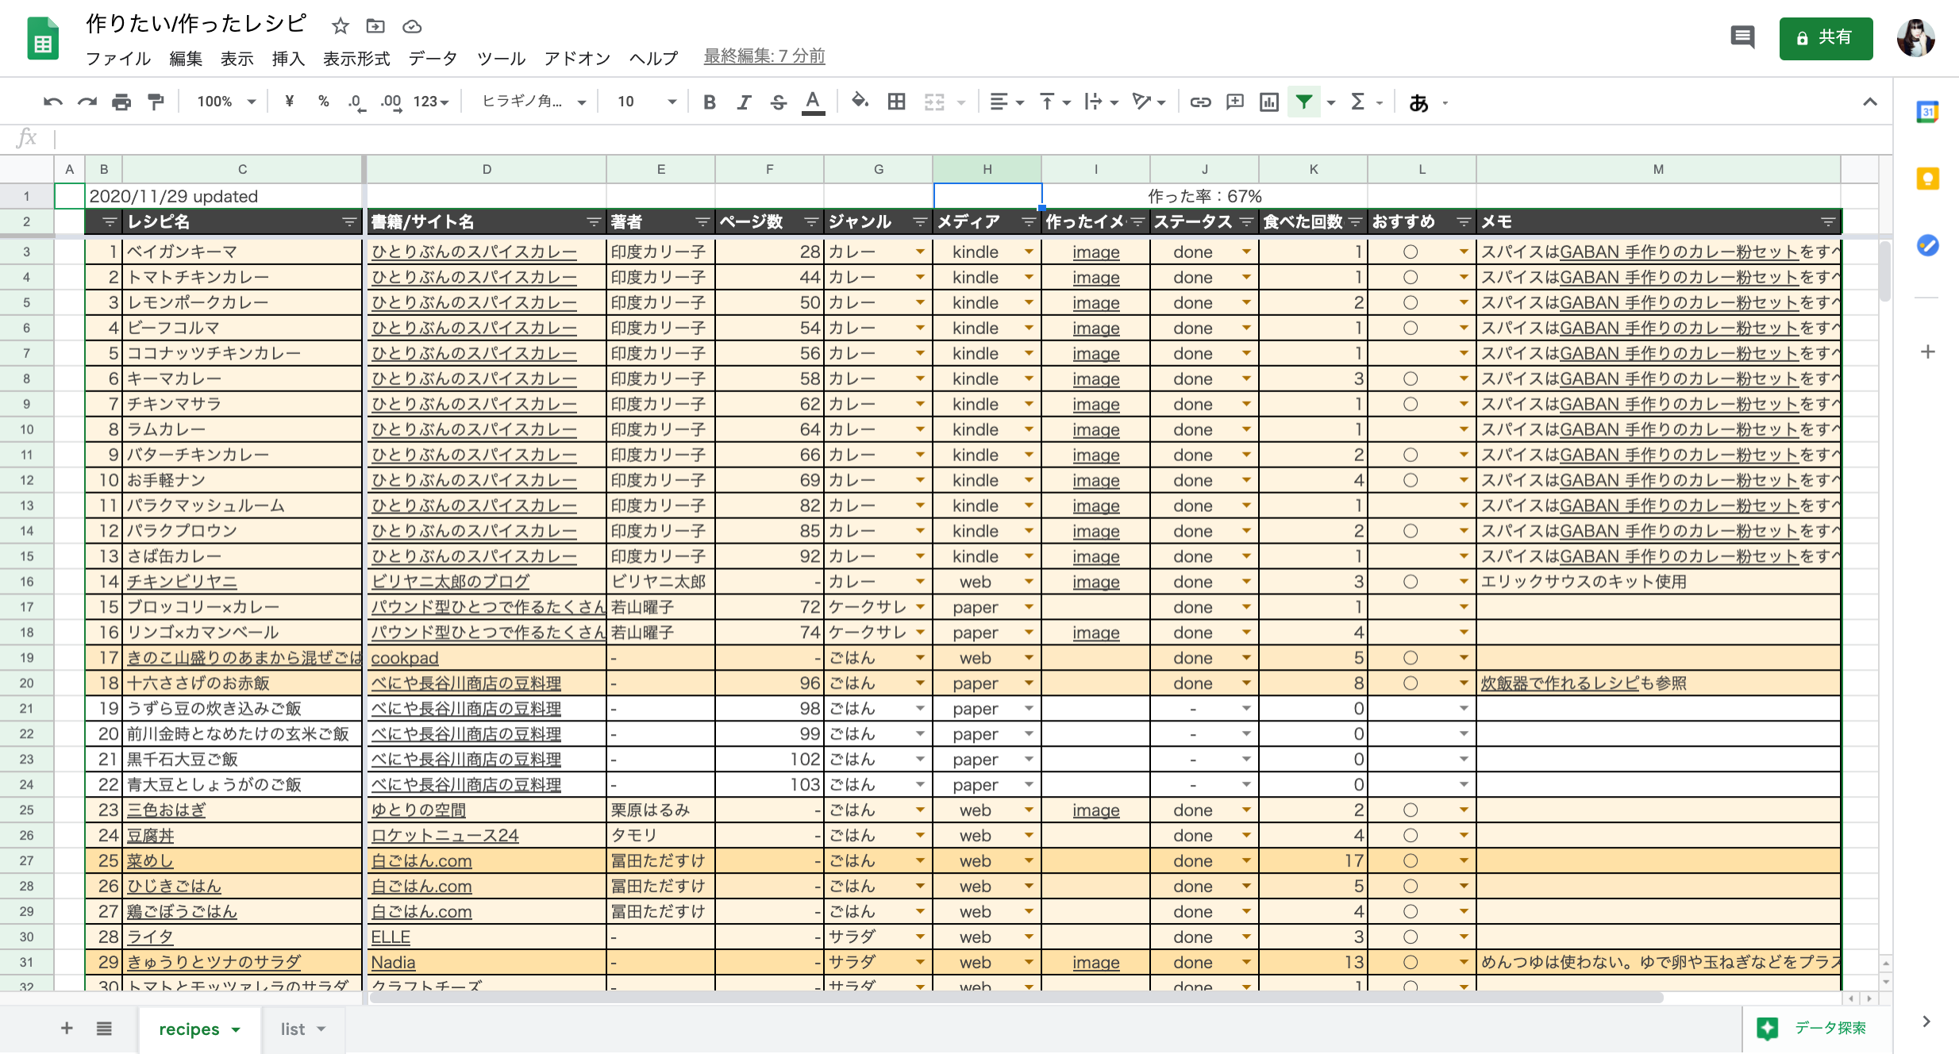1959x1054 pixels.
Task: Click the paint format roller icon
Action: pos(156,102)
